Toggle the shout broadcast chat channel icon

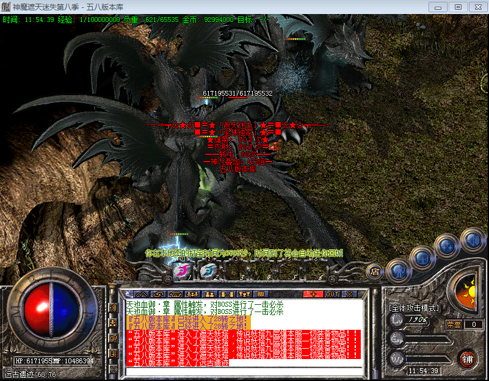coord(113,308)
